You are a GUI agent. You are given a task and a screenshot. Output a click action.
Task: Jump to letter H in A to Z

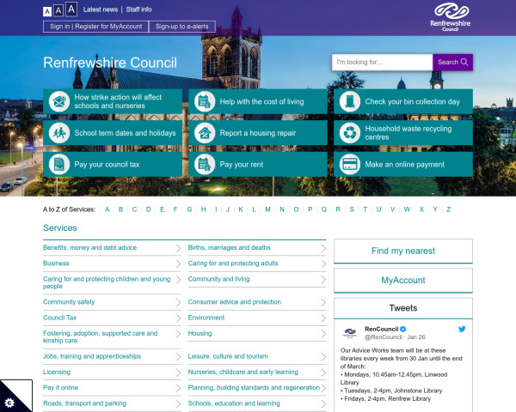click(x=203, y=209)
